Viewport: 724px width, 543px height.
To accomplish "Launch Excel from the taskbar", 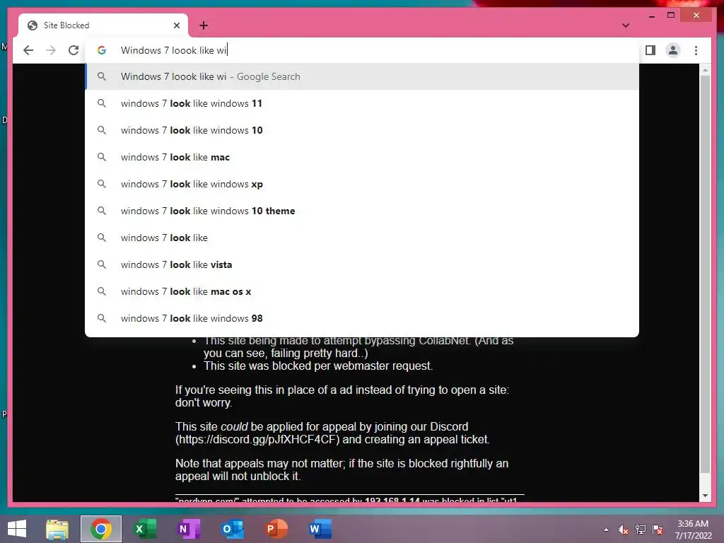I will (144, 529).
